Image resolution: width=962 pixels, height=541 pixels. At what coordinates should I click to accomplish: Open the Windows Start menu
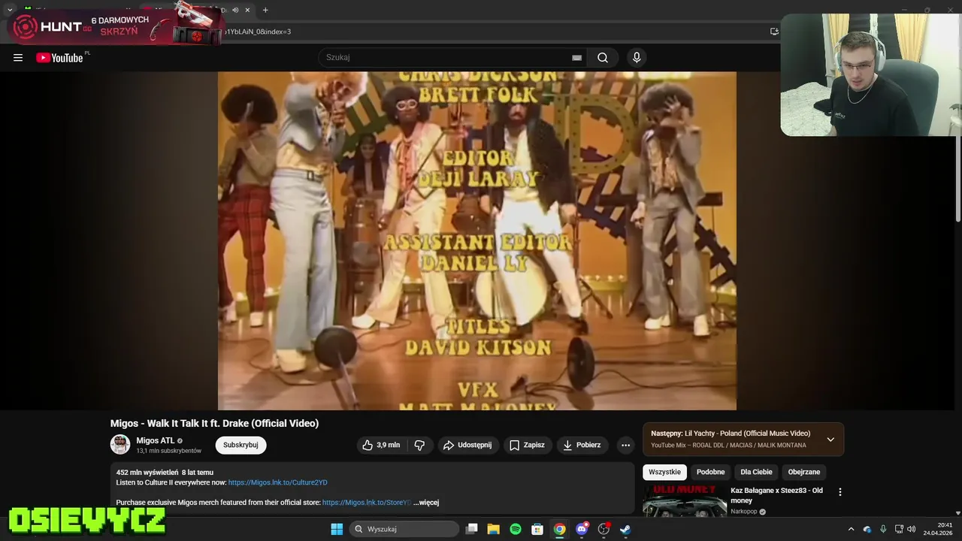[x=337, y=529]
